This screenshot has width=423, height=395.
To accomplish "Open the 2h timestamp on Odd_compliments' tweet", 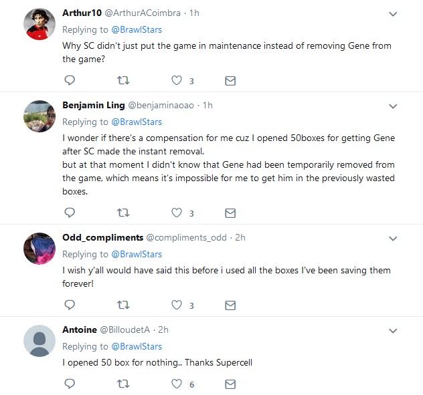I will pyautogui.click(x=240, y=238).
